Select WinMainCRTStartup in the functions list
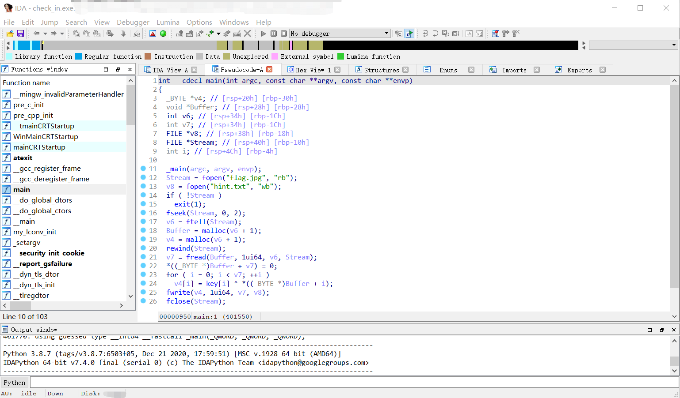The height and width of the screenshot is (398, 680). (64, 136)
